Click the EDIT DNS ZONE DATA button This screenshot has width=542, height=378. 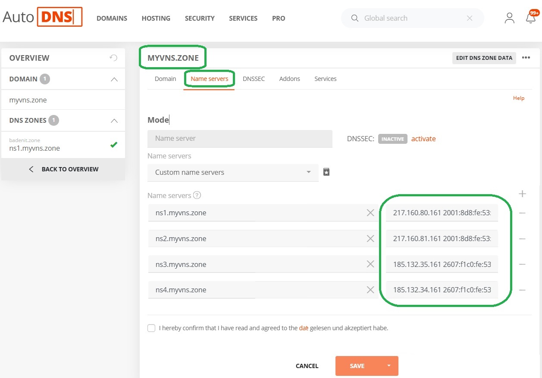[x=484, y=58]
